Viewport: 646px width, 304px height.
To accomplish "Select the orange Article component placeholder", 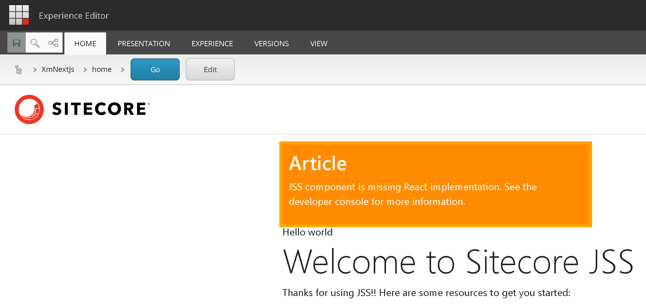I will click(x=436, y=184).
